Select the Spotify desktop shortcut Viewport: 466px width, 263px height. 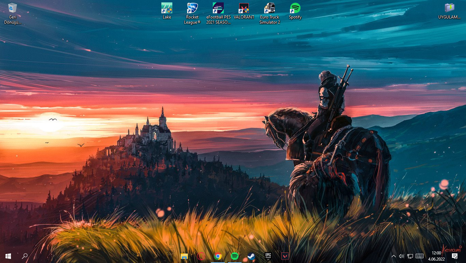295,11
